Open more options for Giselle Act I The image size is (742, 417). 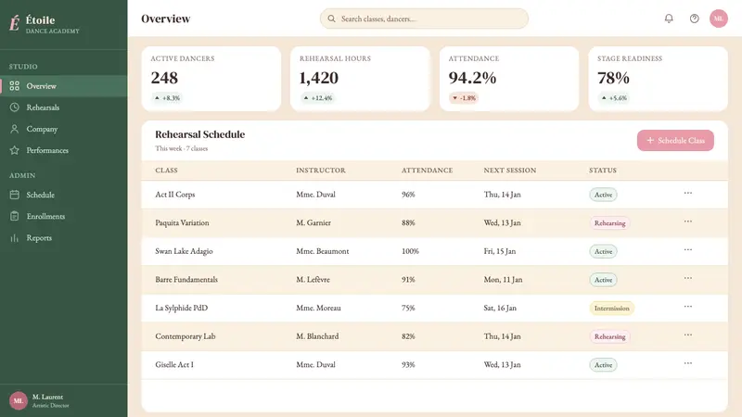coord(688,363)
